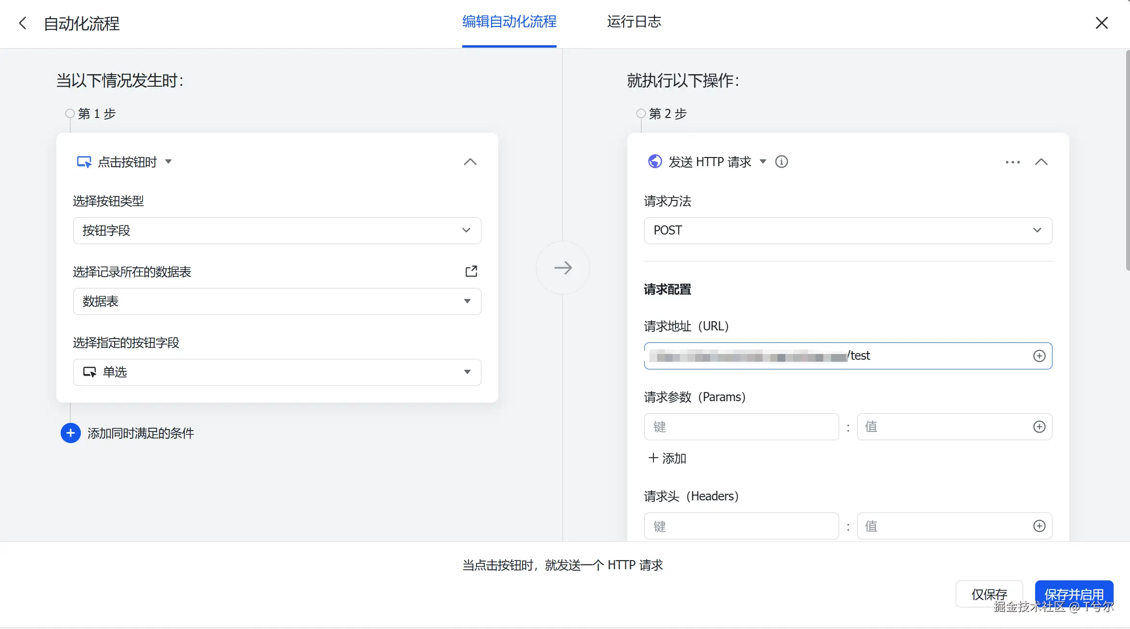
Task: Select the 第 1 步 step circle
Action: point(70,114)
